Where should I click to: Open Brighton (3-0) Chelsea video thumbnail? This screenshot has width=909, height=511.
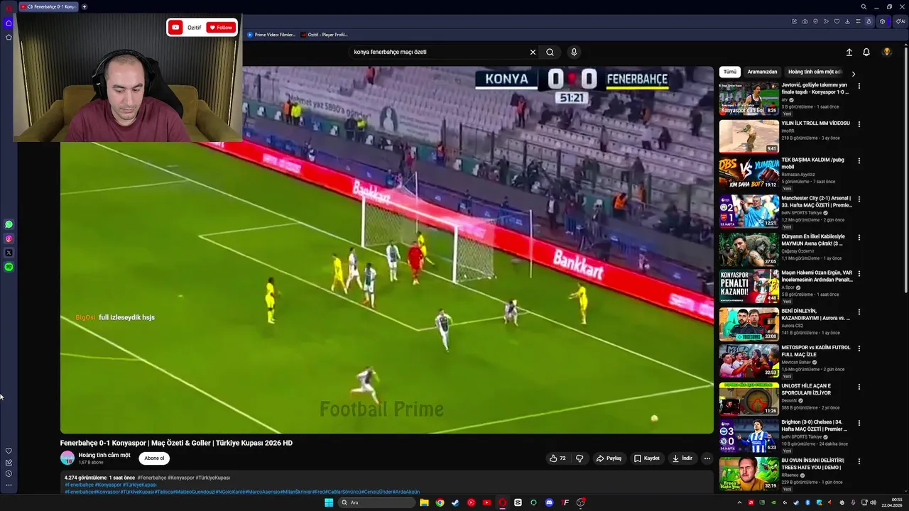click(749, 435)
